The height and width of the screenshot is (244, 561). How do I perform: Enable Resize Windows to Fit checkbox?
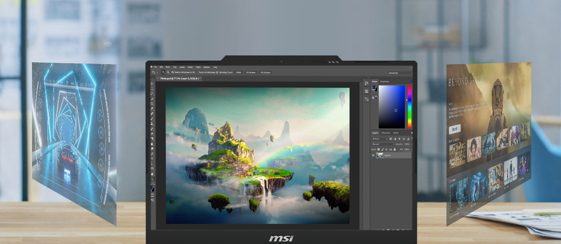point(172,73)
